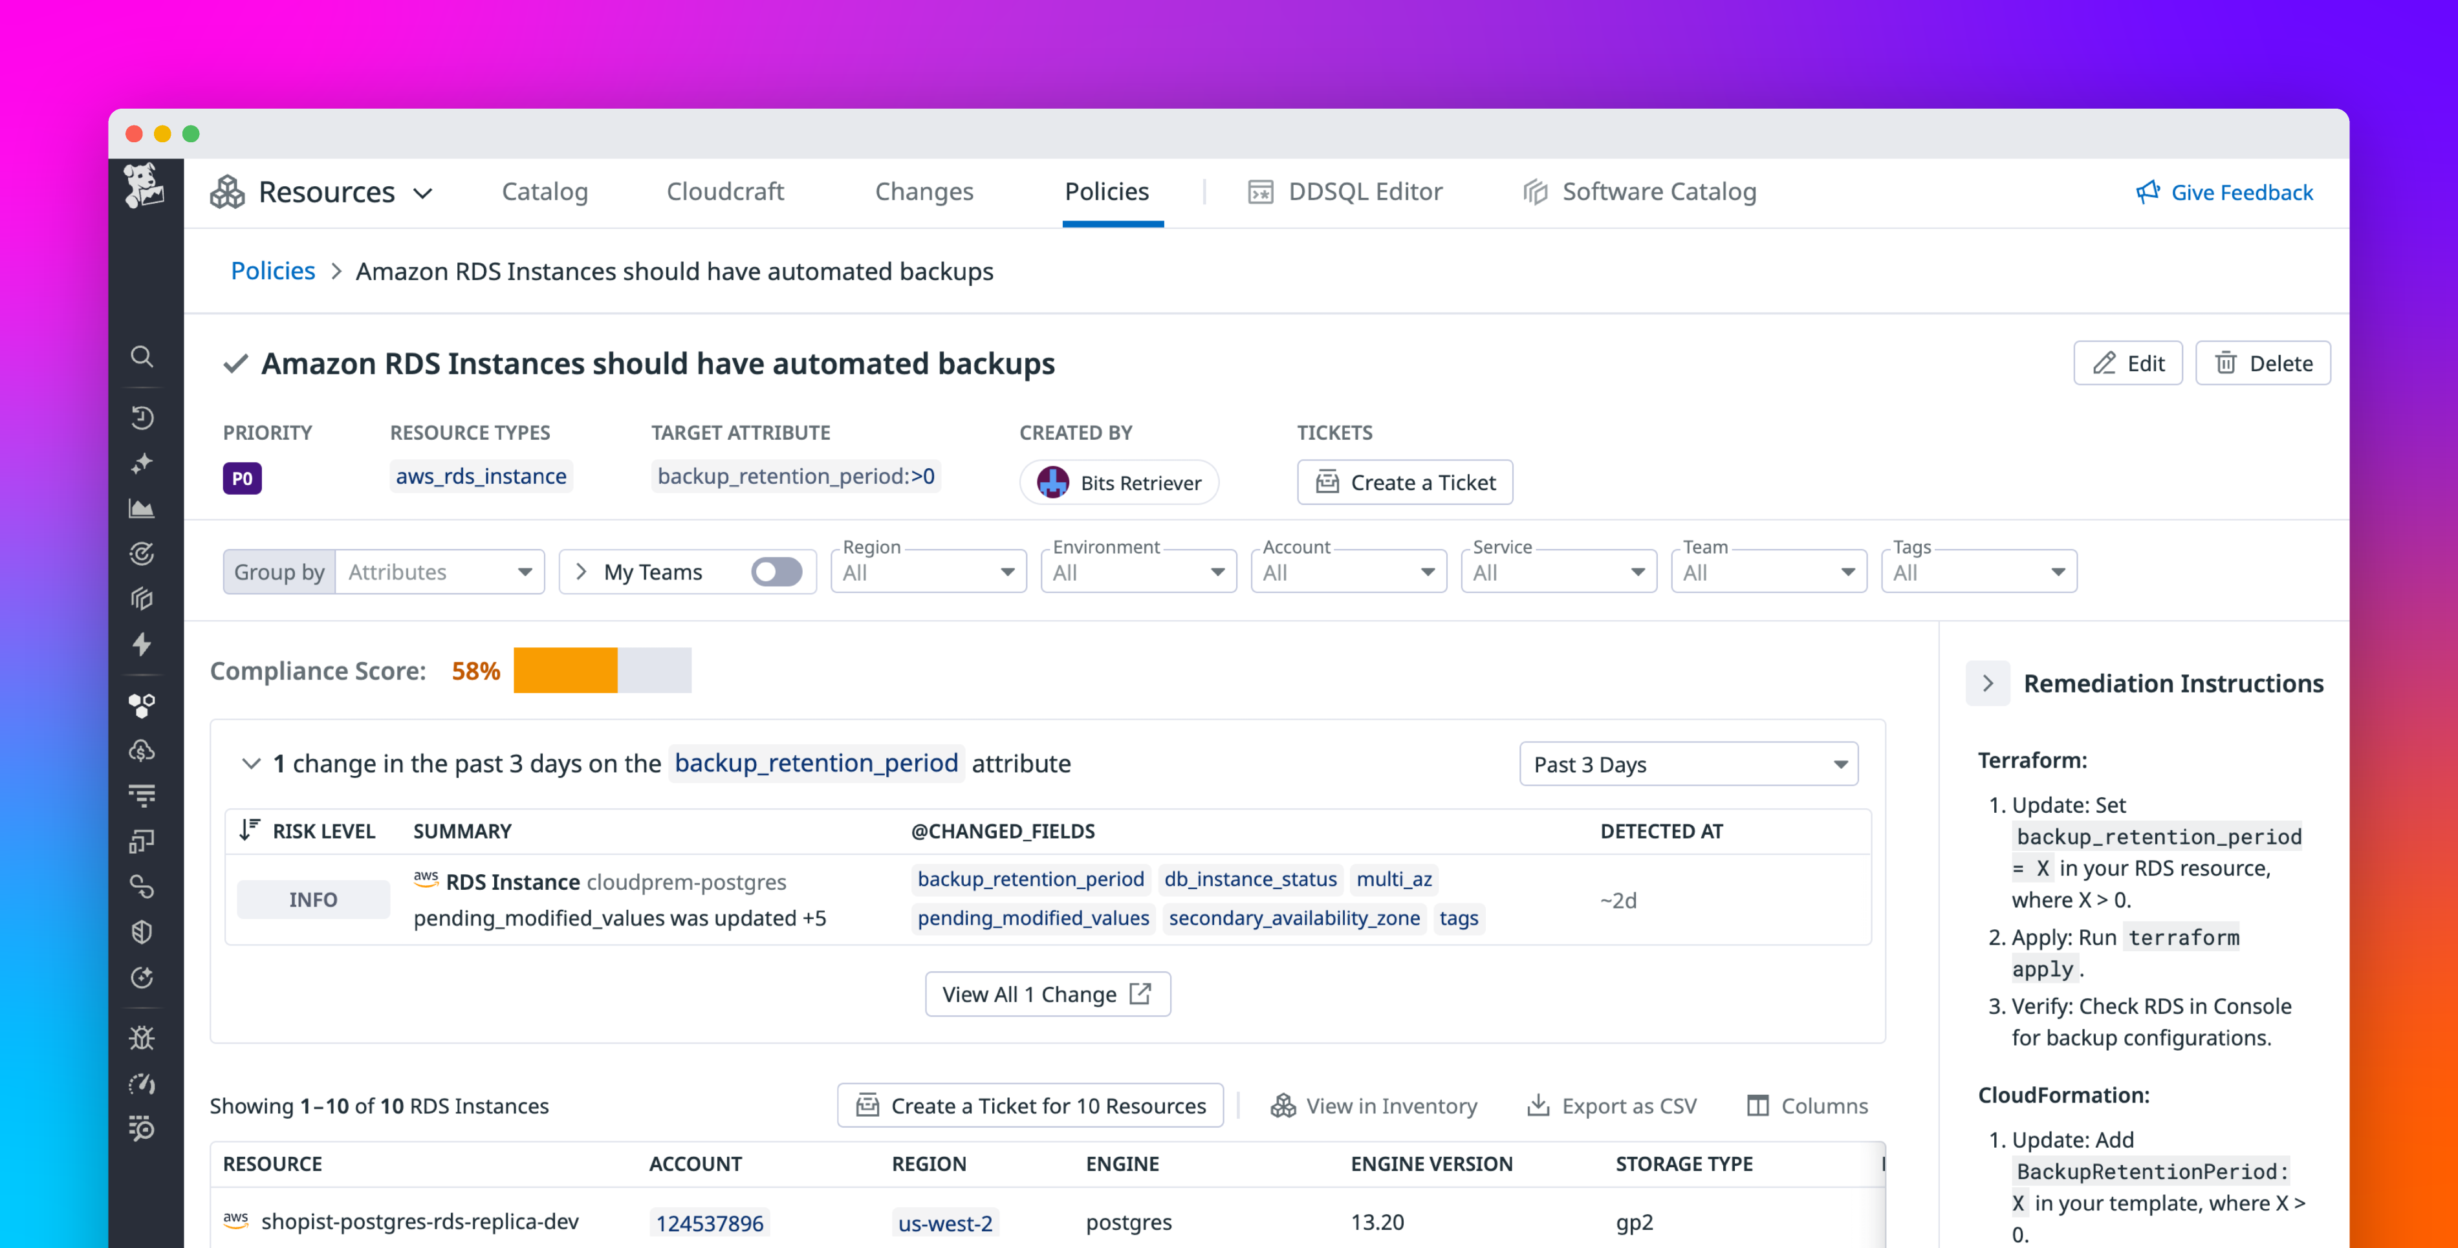Click the Compliance Score progress bar
This screenshot has height=1248, width=2458.
601,670
